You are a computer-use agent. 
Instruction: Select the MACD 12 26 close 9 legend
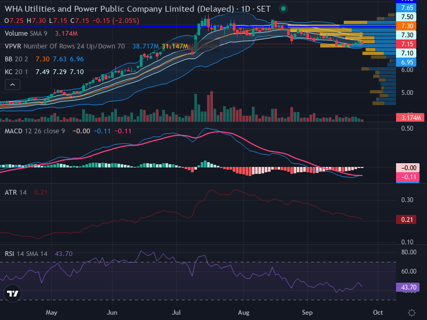[x=35, y=131]
